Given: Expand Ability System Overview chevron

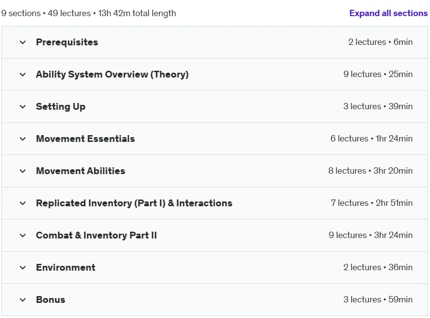Looking at the screenshot, I should tap(23, 74).
